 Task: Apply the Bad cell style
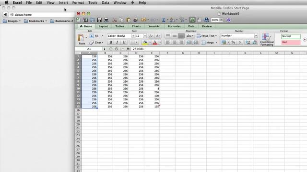[x=291, y=43]
